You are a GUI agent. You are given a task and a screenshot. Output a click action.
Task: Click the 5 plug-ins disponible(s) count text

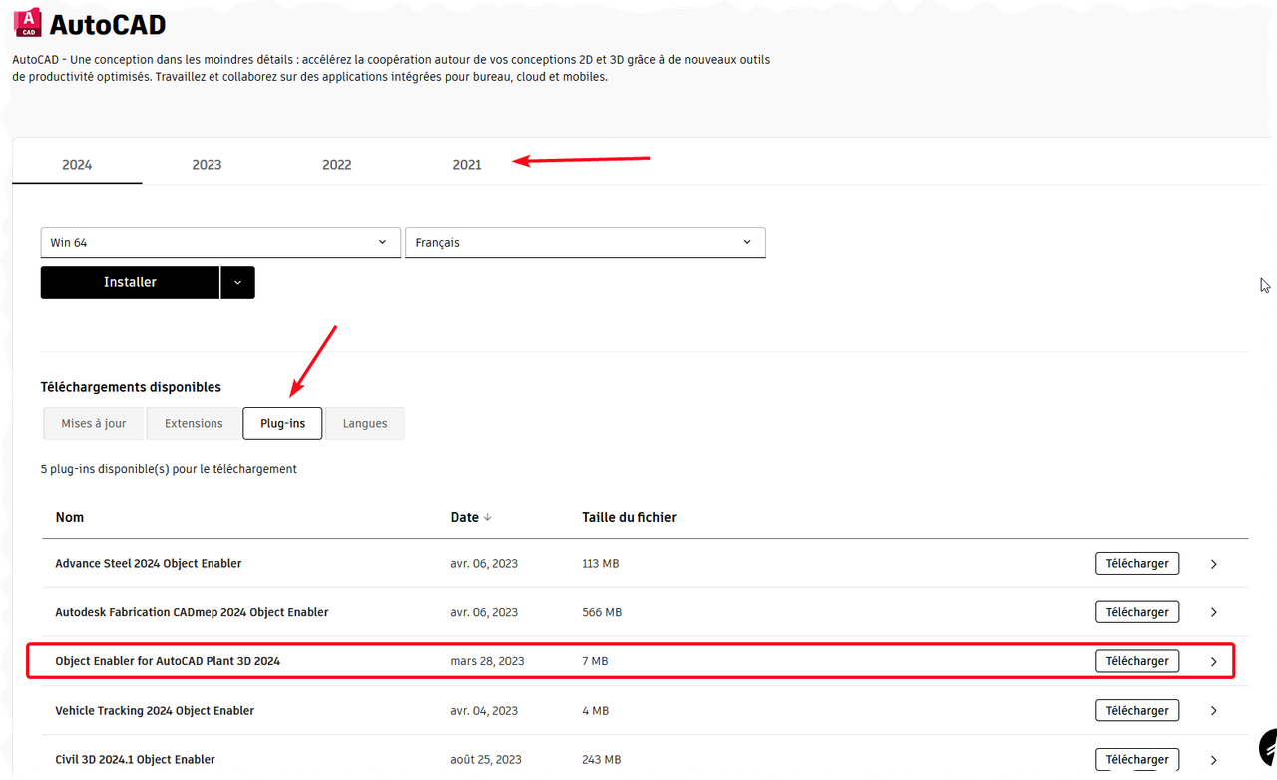pyautogui.click(x=169, y=468)
